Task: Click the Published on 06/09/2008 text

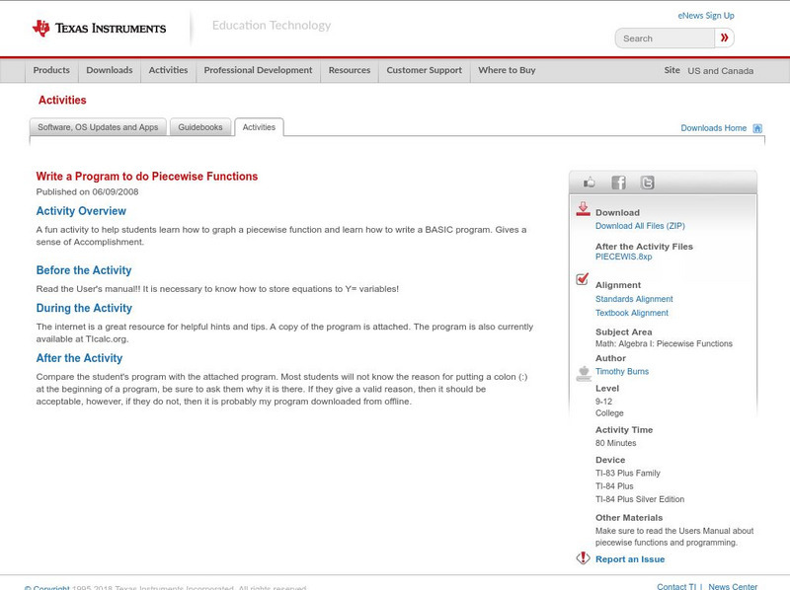Action: (x=87, y=191)
